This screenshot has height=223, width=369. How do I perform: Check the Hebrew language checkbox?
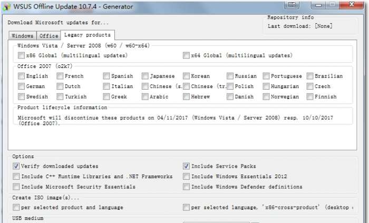pyautogui.click(x=186, y=96)
